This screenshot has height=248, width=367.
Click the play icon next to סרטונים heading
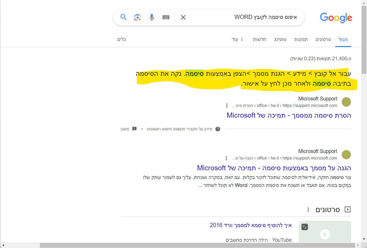coord(348,209)
